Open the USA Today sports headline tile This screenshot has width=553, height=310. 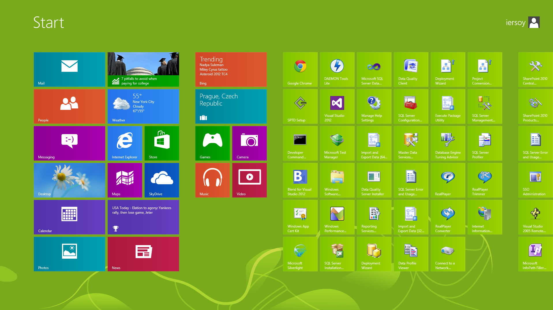pos(143,217)
